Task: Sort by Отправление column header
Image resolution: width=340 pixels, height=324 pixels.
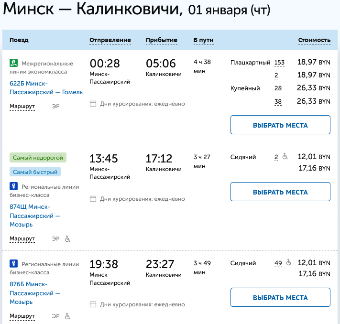Action: pyautogui.click(x=110, y=40)
